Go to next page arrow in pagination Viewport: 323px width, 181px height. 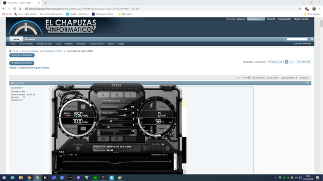pos(298,62)
